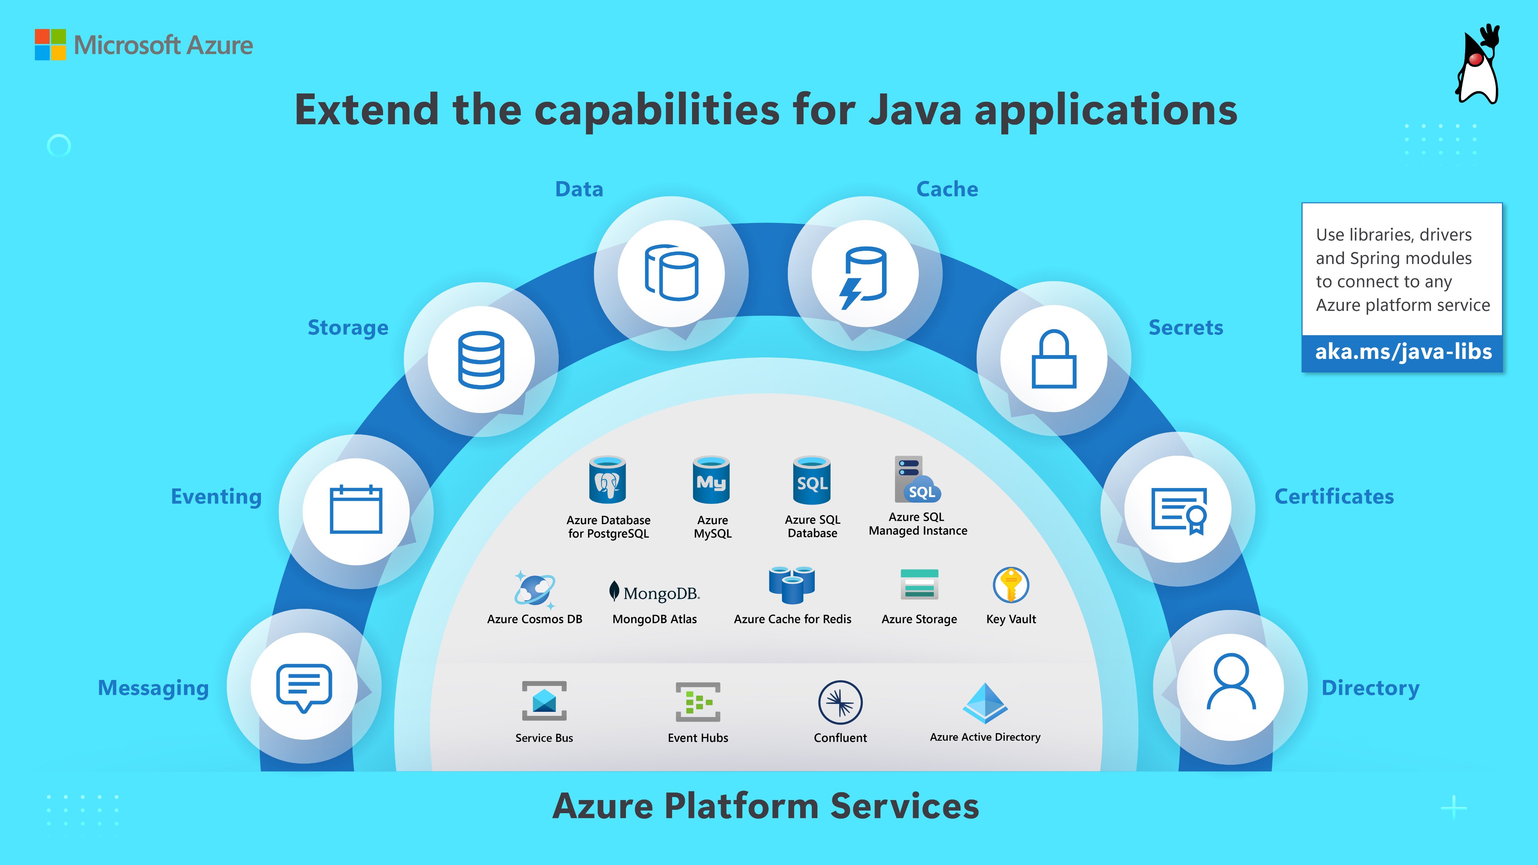This screenshot has height=865, width=1538.
Task: Click the Azure Database for PostgreSQL icon
Action: [607, 481]
